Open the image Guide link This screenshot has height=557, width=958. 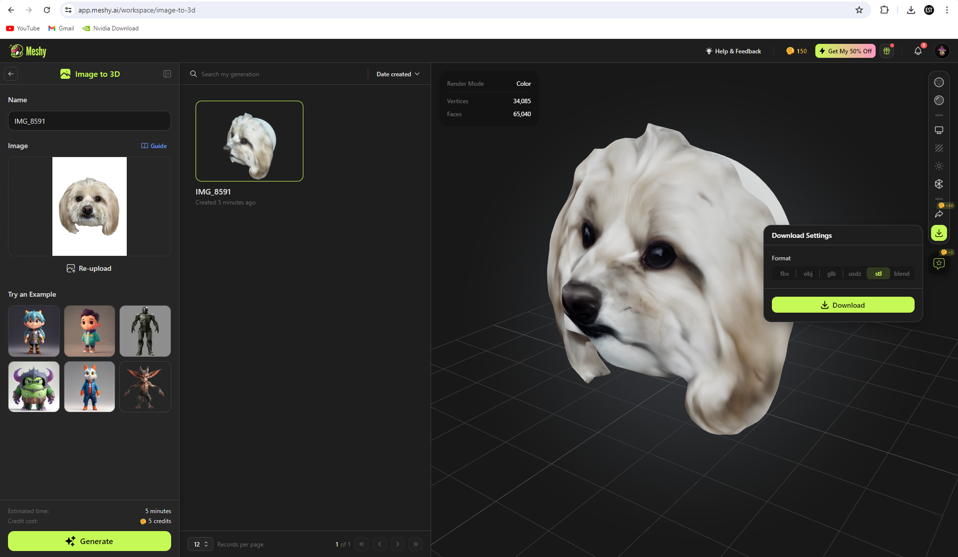click(154, 146)
